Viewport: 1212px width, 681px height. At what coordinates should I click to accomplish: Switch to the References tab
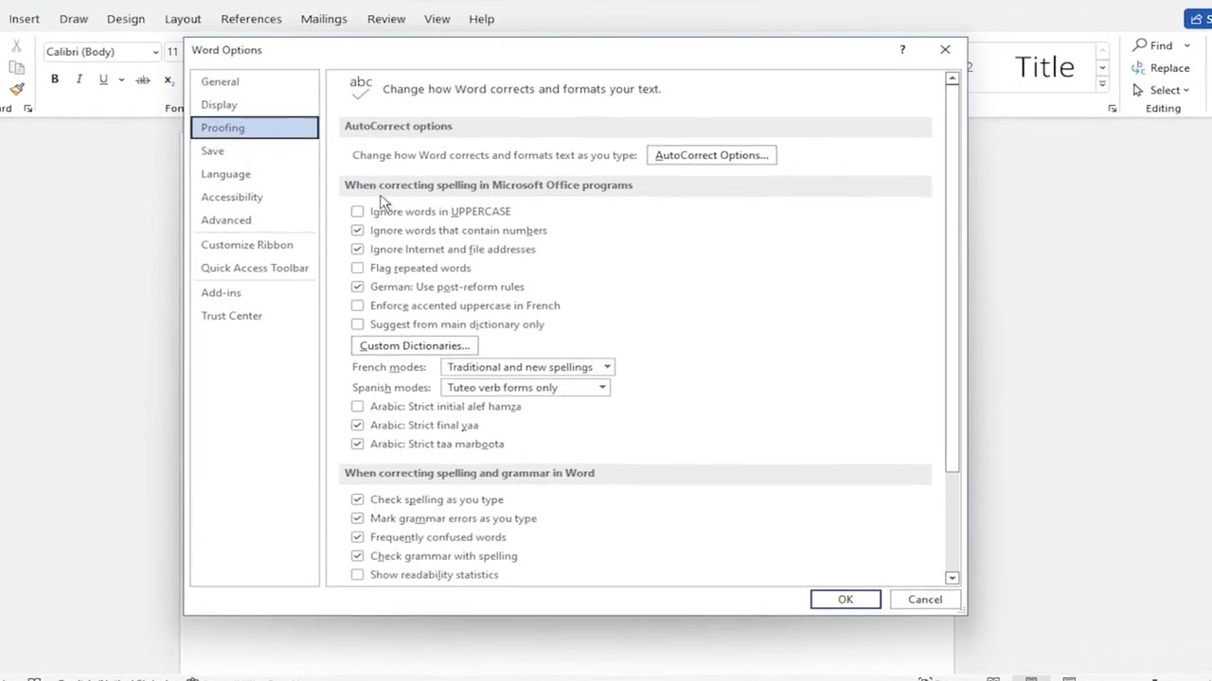click(251, 19)
